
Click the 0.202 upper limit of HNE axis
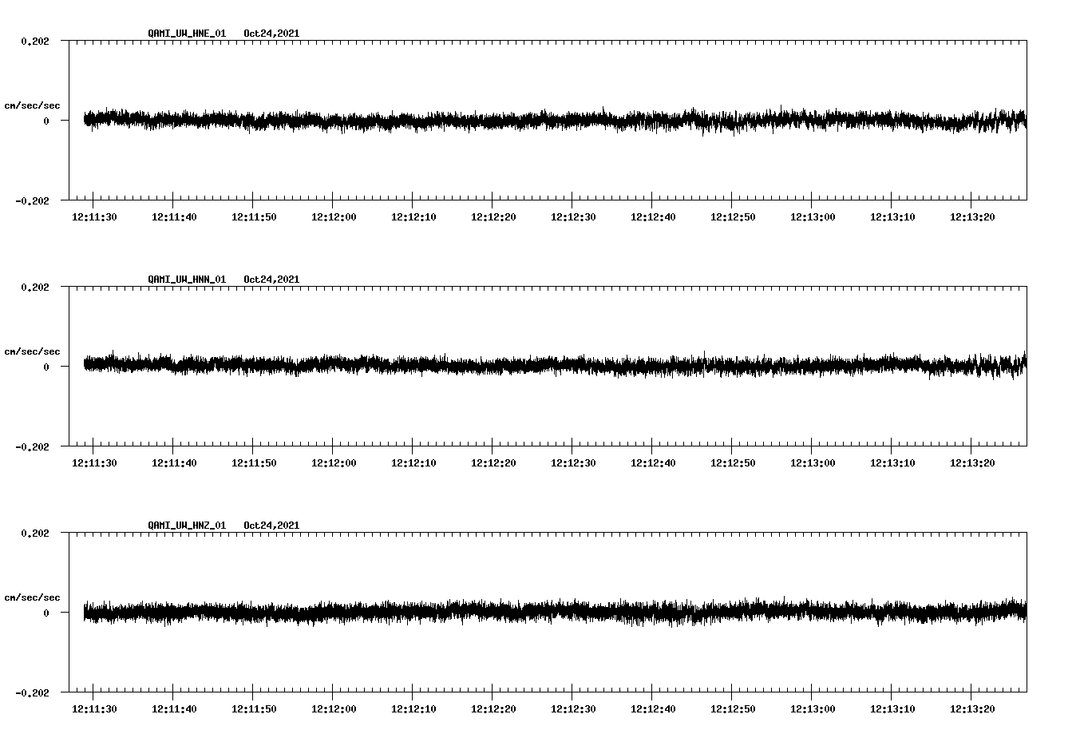pyautogui.click(x=34, y=41)
